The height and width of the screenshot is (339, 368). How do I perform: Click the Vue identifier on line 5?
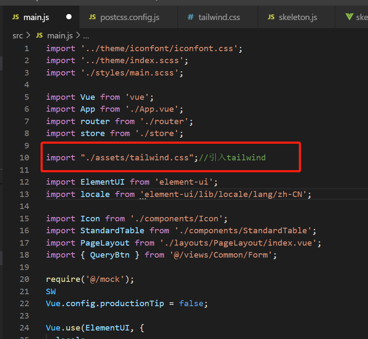88,97
